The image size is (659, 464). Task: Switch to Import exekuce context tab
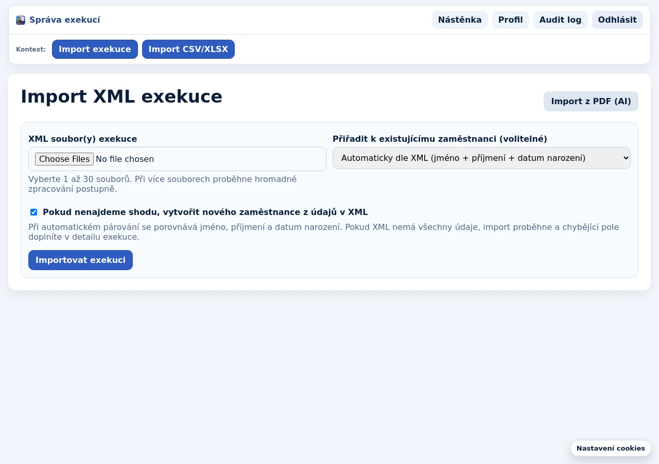pyautogui.click(x=95, y=49)
